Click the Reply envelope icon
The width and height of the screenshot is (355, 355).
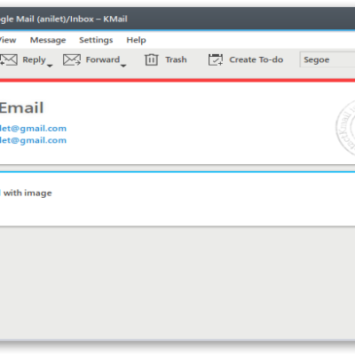9,60
